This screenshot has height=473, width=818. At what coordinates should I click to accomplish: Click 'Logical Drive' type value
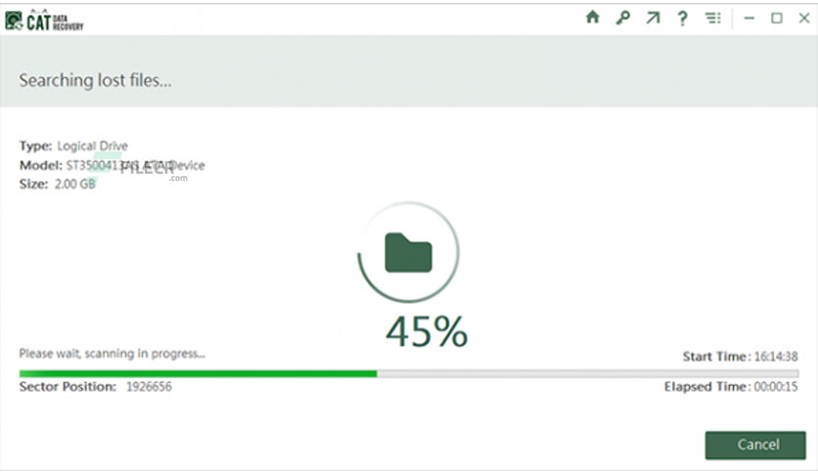(x=92, y=146)
